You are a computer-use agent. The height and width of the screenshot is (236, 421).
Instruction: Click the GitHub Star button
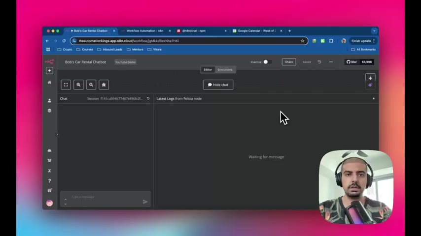[x=351, y=62]
